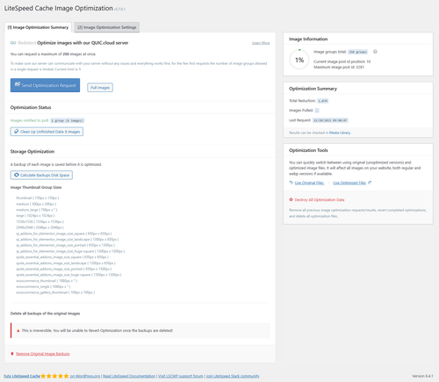Open Join LiteSpeed Slack community link
This screenshot has width=439, height=382.
click(233, 376)
